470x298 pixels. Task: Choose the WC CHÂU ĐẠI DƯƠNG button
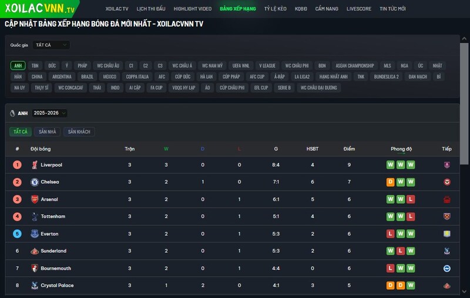point(318,88)
